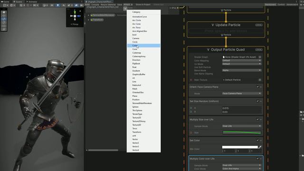Screen dimensions: 304x171
Task: Click Compile button in VFX toolbar
Action: pyautogui.click(x=95, y=4)
